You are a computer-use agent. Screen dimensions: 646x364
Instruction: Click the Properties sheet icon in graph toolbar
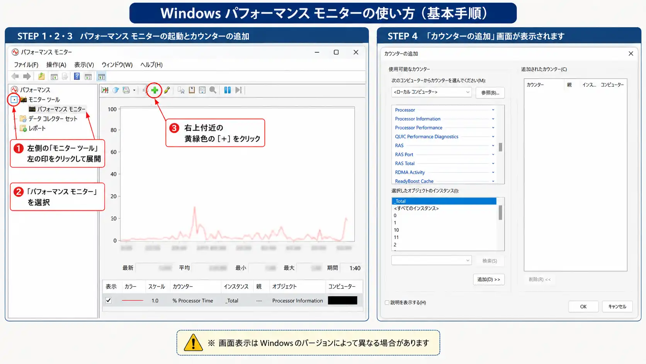(x=202, y=90)
